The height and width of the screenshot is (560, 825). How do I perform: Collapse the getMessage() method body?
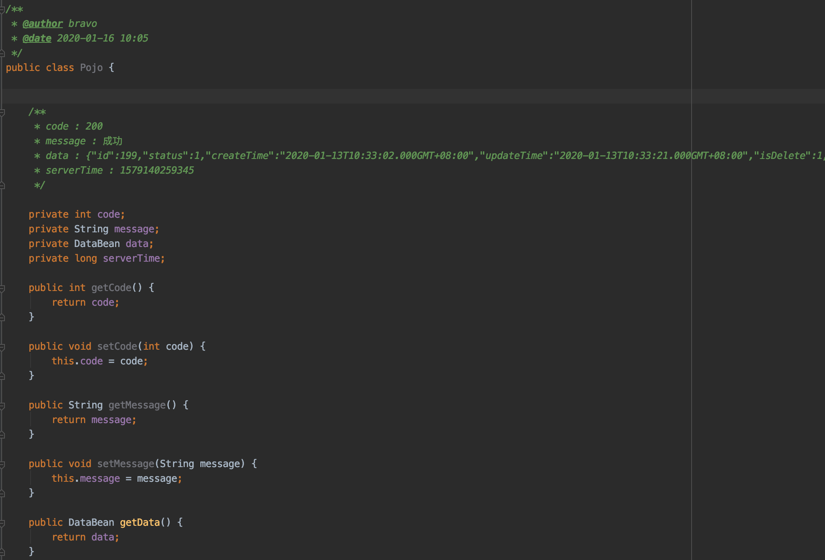coord(2,406)
